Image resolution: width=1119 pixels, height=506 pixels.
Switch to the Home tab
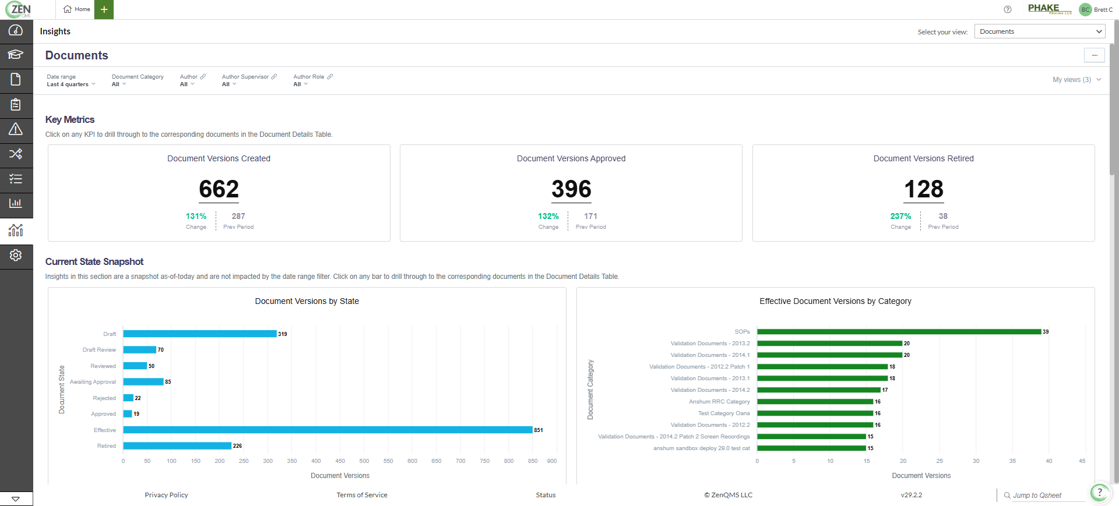[77, 9]
